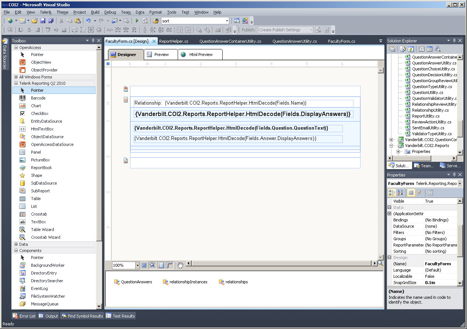Open the Output panel

pyautogui.click(x=49, y=316)
